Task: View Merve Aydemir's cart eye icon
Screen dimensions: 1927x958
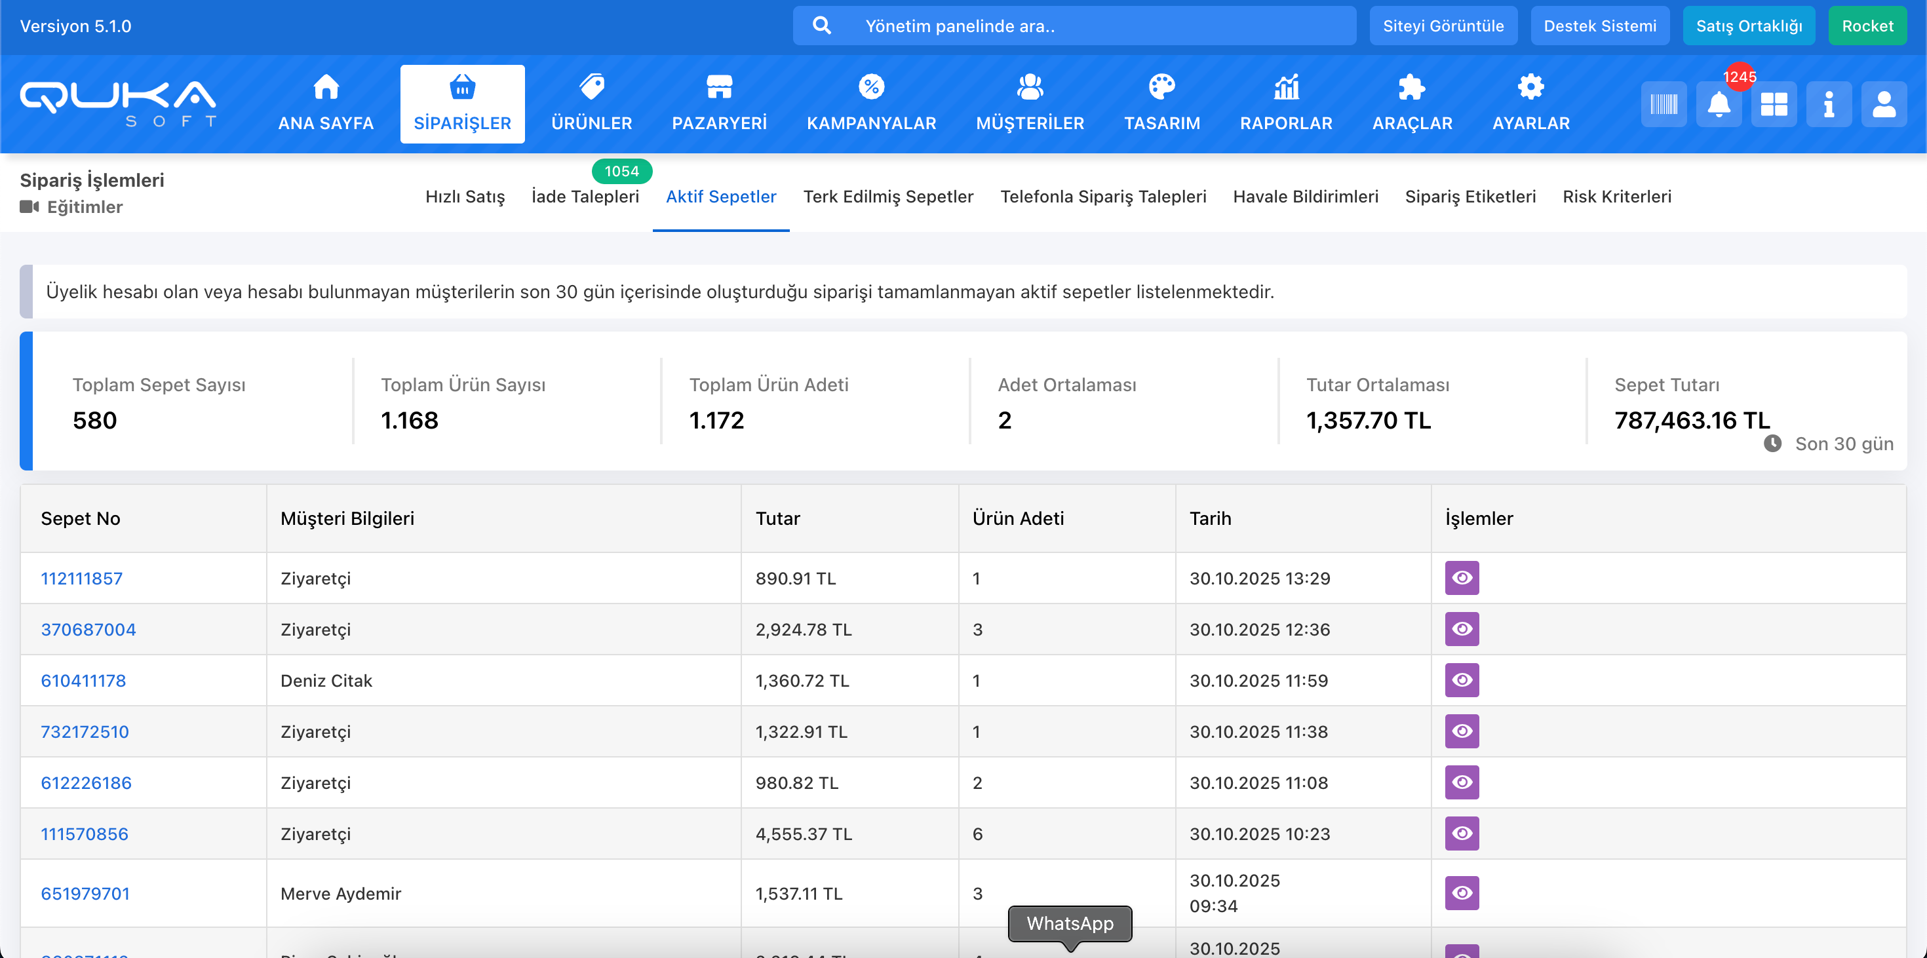Action: pyautogui.click(x=1461, y=893)
